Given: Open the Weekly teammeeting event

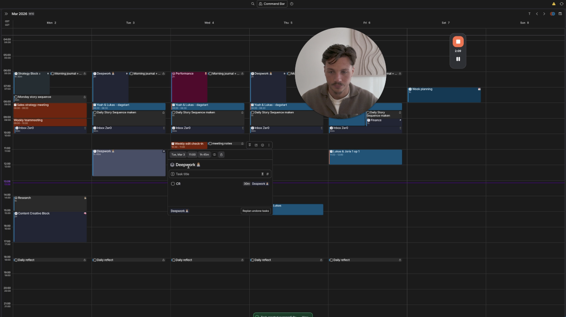Looking at the screenshot, I should point(50,122).
